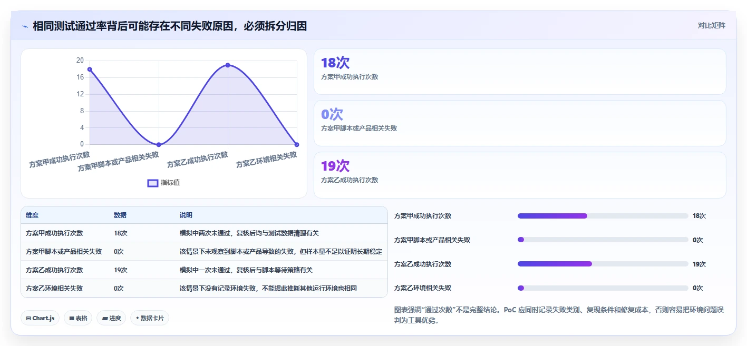This screenshot has width=747, height=346.
Task: Click the note 模拟中一次未通过，复核后与脚本等待策略有关
Action: (x=246, y=270)
